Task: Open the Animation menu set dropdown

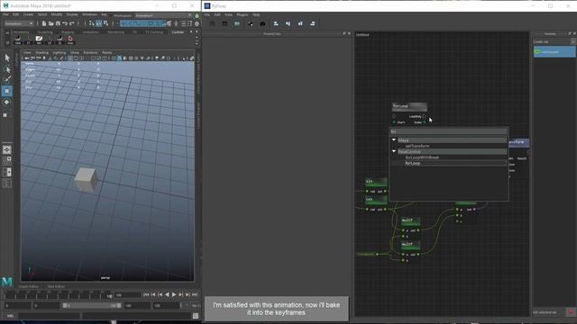Action: (x=18, y=23)
